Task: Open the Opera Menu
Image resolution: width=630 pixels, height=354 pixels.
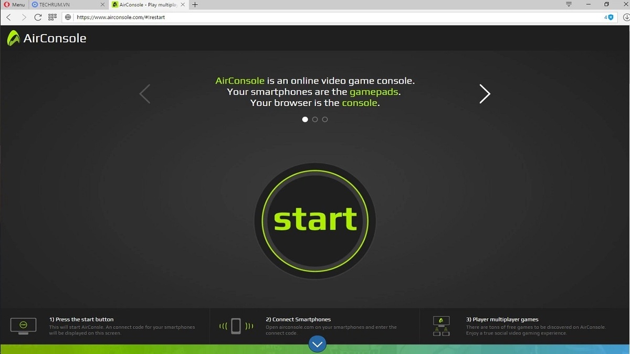Action: (14, 4)
